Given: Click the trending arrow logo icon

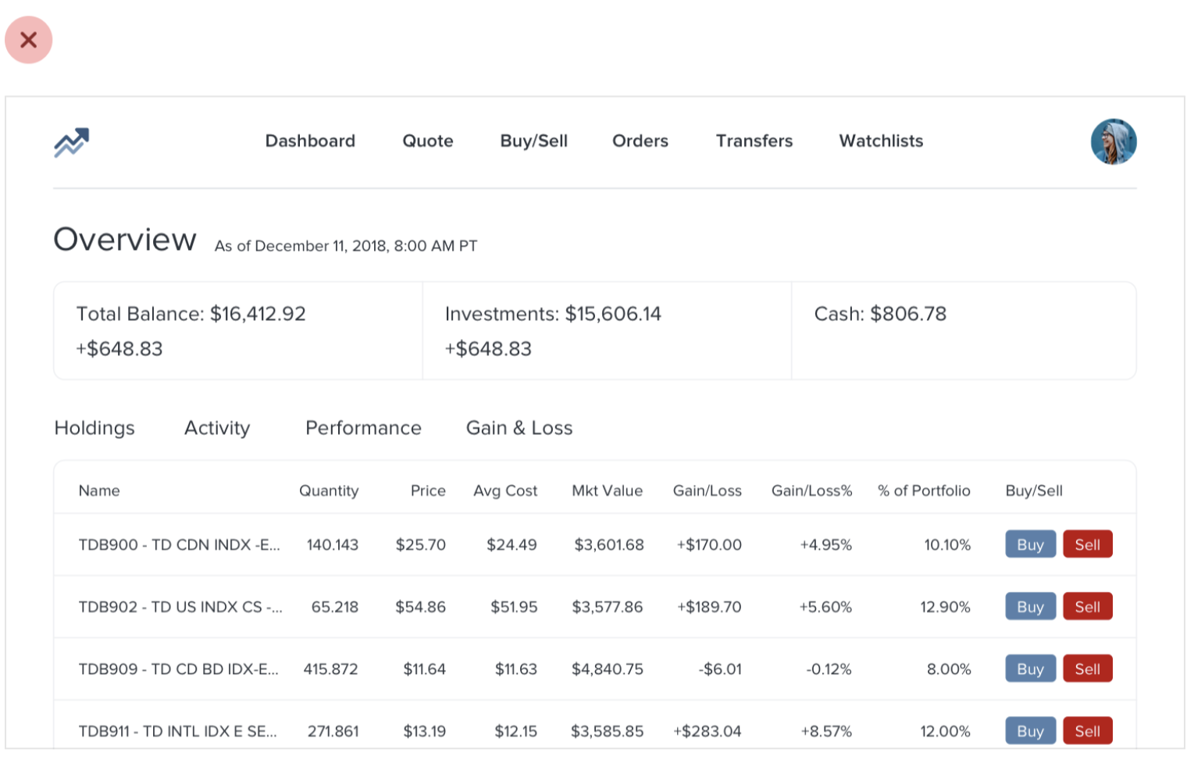Looking at the screenshot, I should (71, 142).
